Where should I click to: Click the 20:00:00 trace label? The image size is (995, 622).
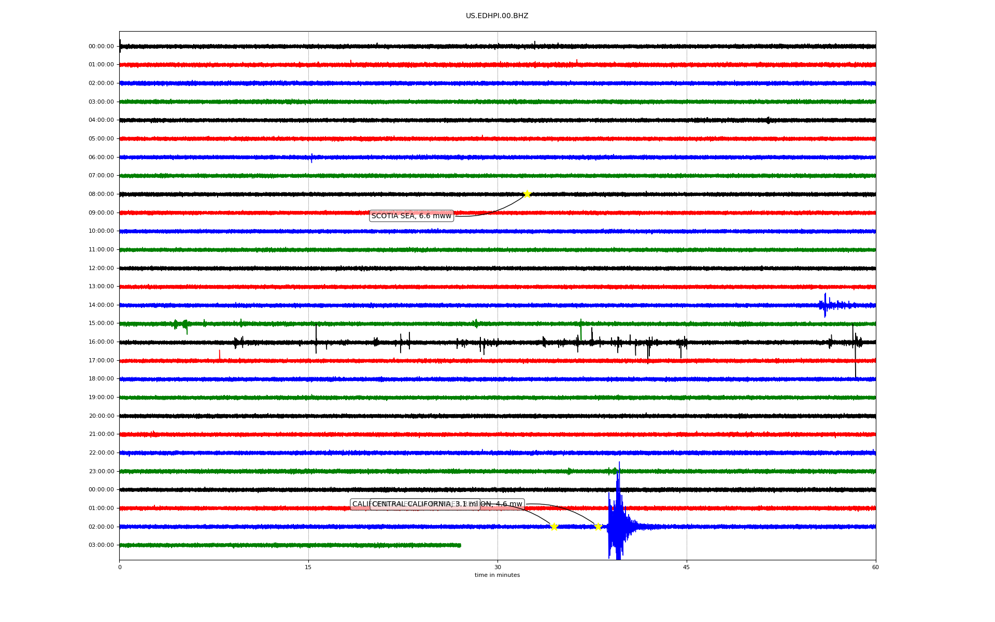[x=101, y=416]
